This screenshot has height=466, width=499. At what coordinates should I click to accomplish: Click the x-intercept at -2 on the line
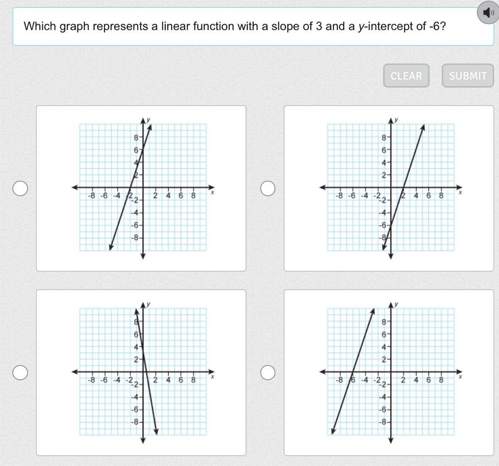pyautogui.click(x=130, y=187)
